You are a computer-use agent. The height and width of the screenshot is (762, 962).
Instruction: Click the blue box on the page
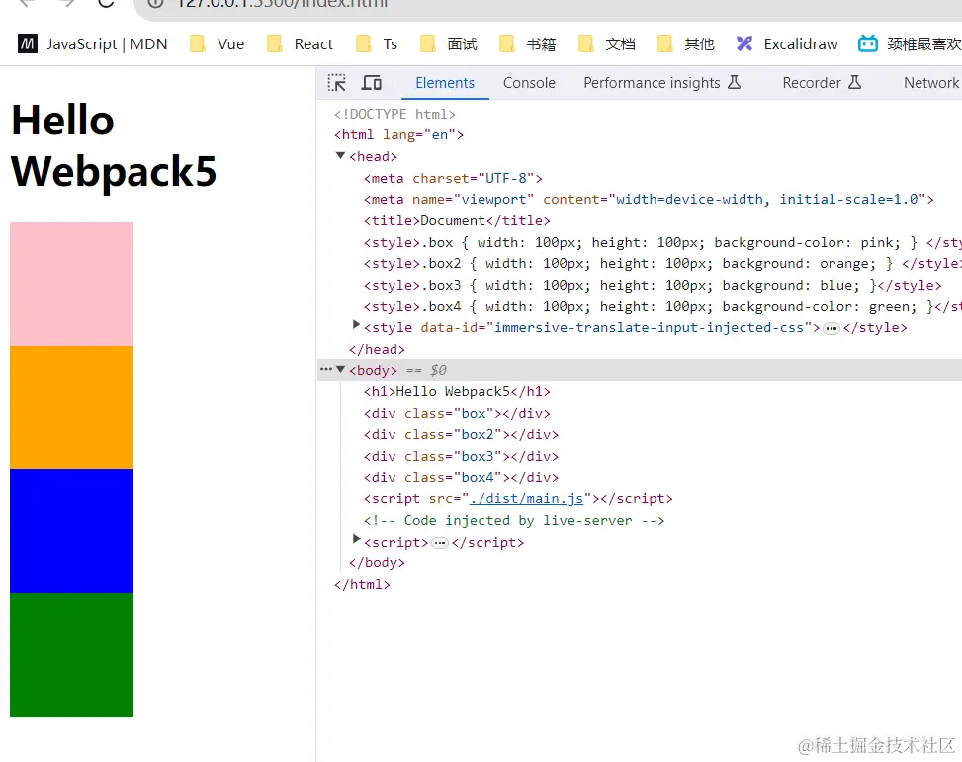(x=72, y=531)
